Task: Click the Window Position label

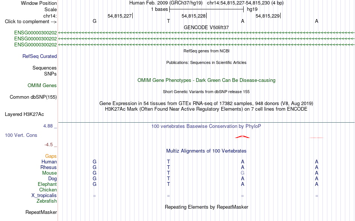Action: click(39, 3)
